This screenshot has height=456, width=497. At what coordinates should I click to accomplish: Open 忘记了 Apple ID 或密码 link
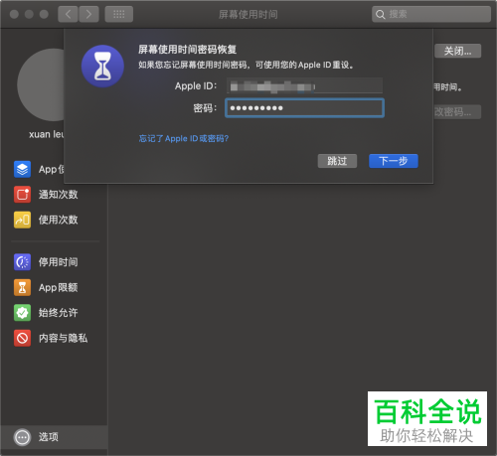pos(184,138)
